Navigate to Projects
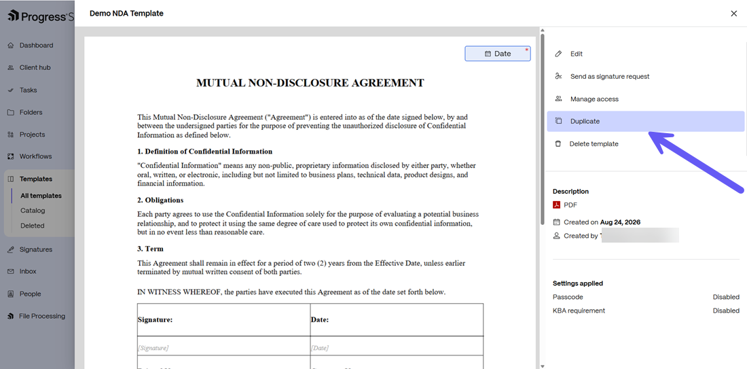The width and height of the screenshot is (747, 369). coord(32,135)
